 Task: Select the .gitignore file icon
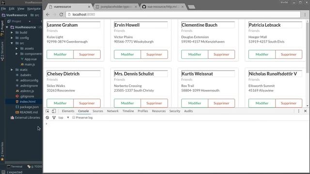17,96
